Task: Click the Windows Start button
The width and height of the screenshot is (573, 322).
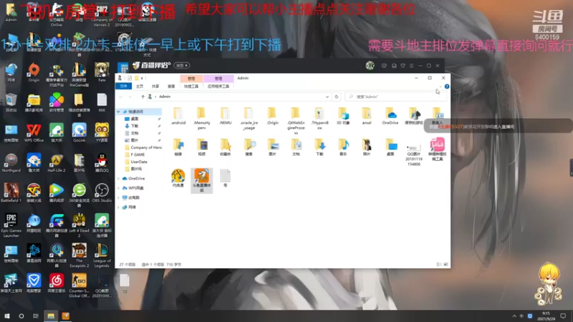Action: (x=7, y=316)
